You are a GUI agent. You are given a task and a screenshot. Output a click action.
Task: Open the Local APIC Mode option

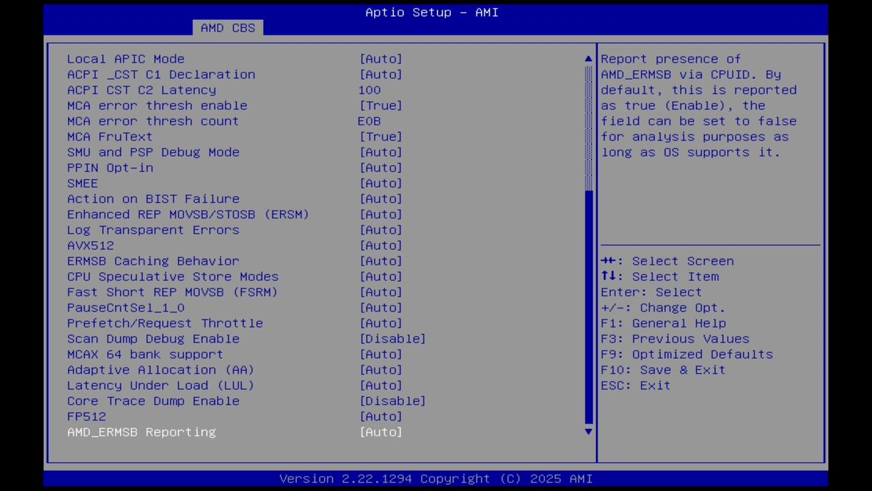pyautogui.click(x=126, y=59)
